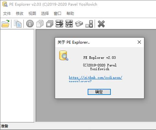Click the tiled squares toolbar icon
Image resolution: width=156 pixels, height=130 pixels.
[x=89, y=24]
